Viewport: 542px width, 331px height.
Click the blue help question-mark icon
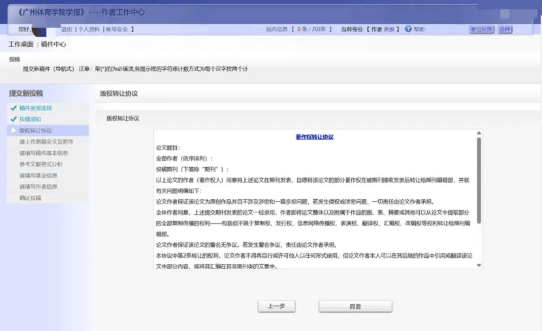coord(408,29)
